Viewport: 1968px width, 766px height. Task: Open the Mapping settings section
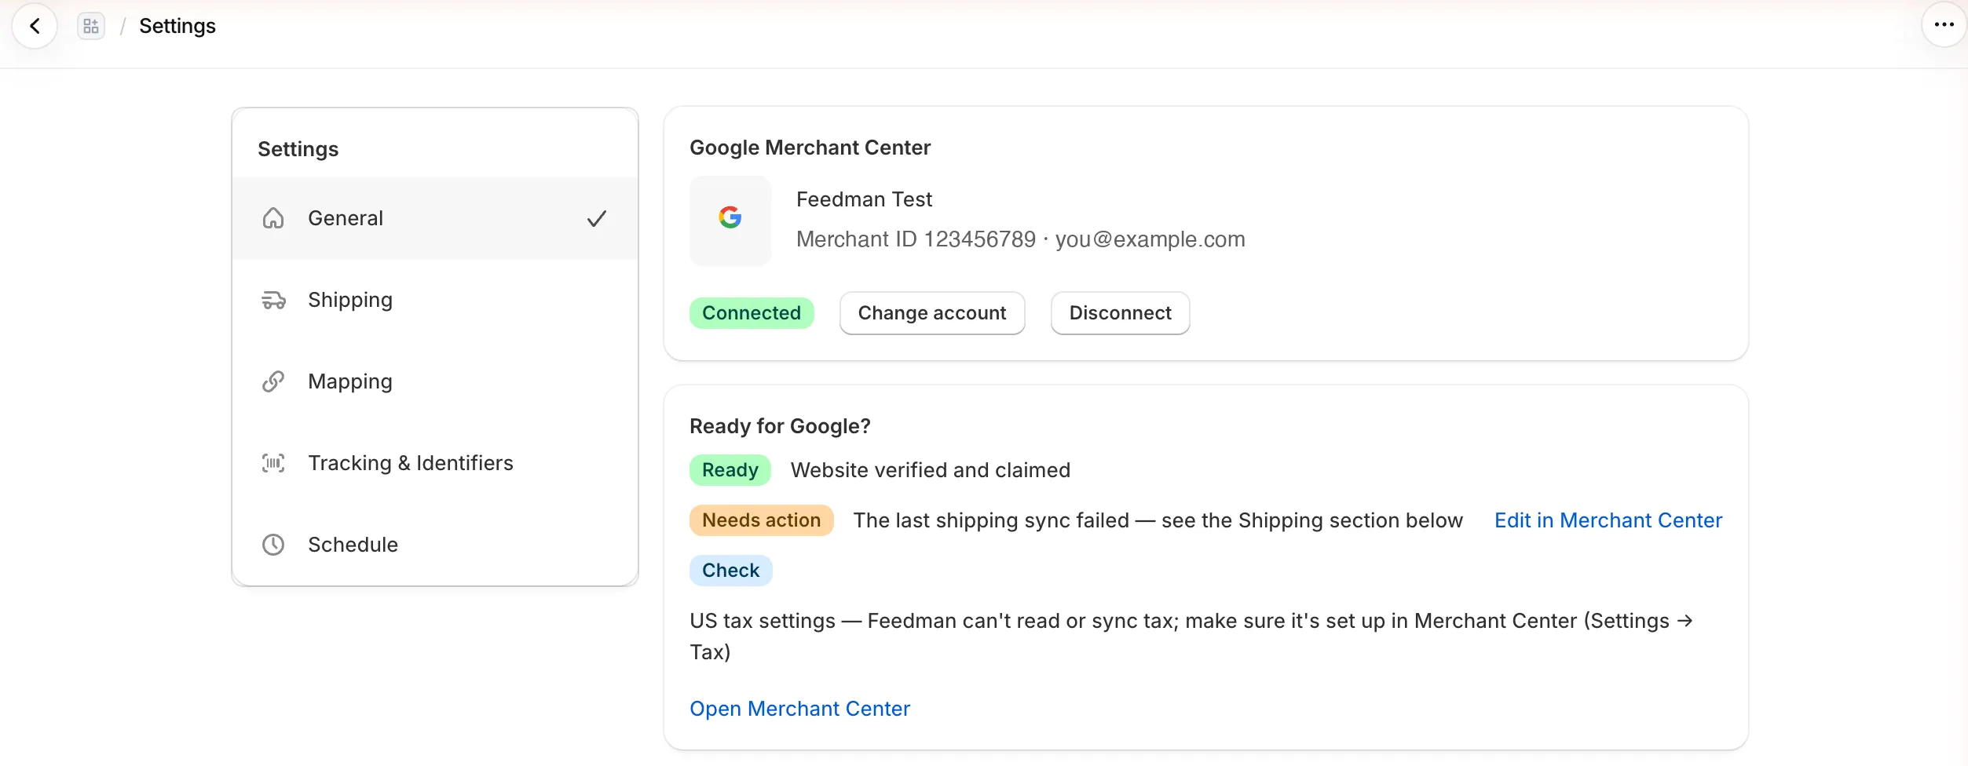(x=435, y=381)
